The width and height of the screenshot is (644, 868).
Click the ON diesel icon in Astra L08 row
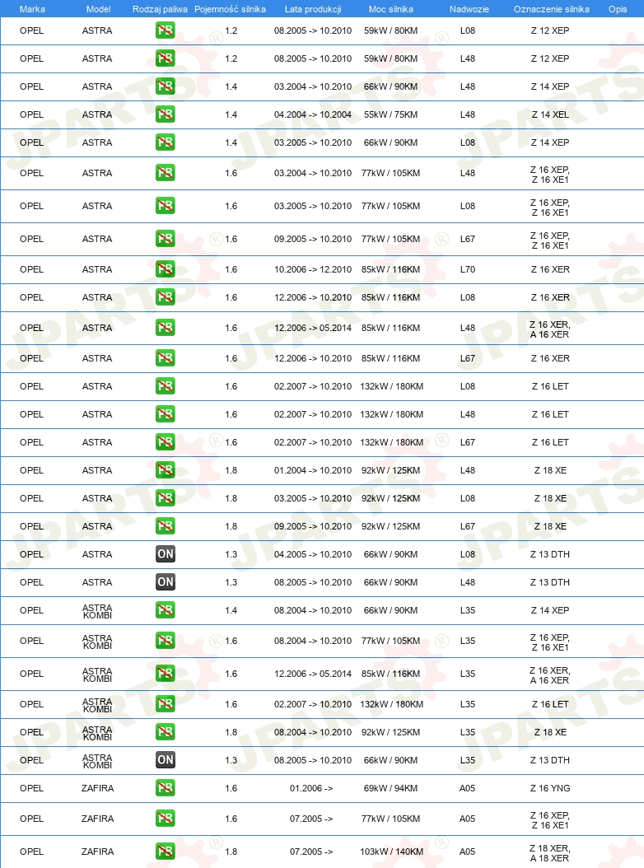point(165,554)
